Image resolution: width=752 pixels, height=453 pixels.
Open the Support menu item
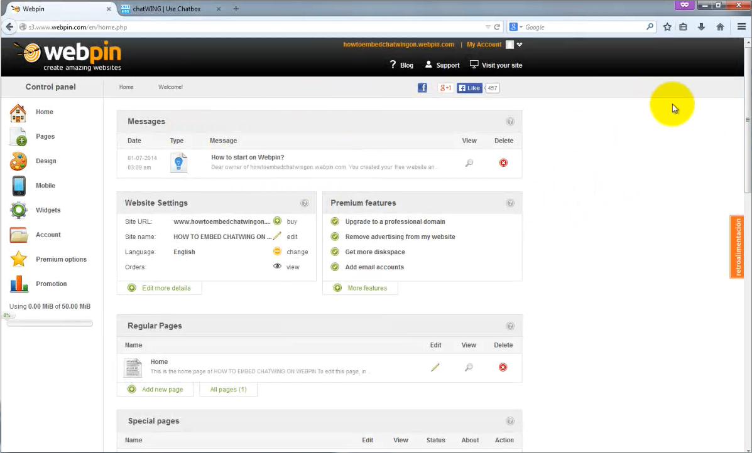(x=442, y=65)
